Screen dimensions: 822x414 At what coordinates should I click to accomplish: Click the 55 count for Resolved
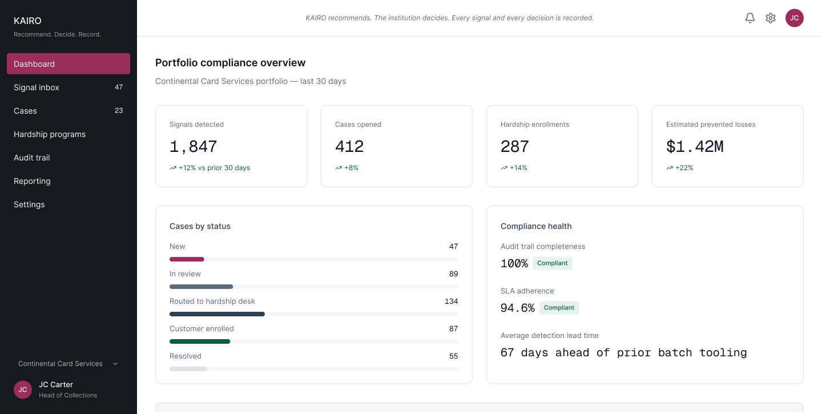coord(454,356)
